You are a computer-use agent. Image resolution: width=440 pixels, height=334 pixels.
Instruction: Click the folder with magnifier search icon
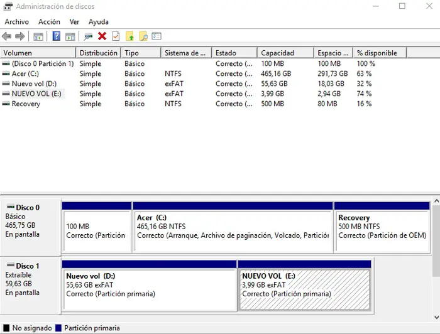143,36
